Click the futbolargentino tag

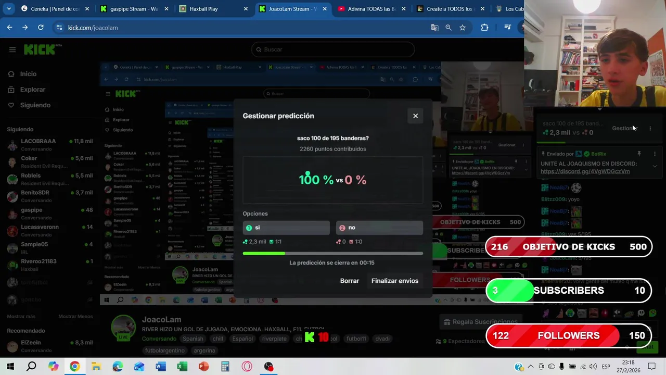point(164,351)
